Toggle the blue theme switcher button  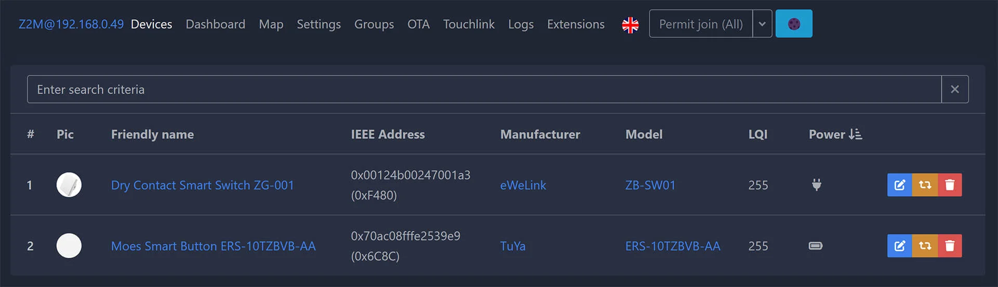pos(793,24)
